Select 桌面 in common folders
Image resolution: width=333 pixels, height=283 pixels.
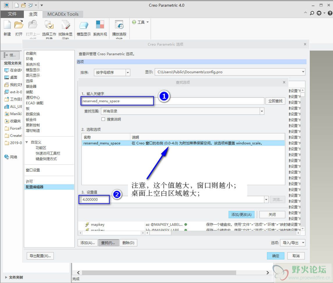[x=11, y=77]
